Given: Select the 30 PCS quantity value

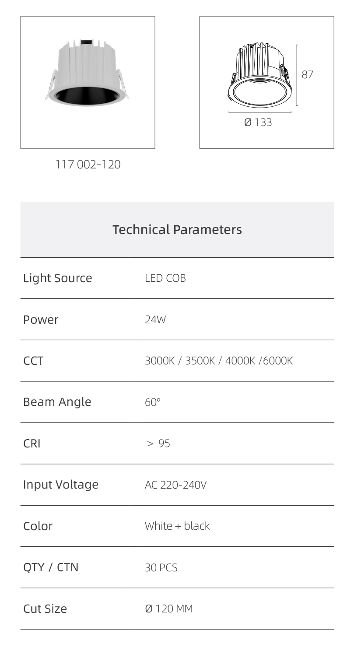Looking at the screenshot, I should point(161,567).
